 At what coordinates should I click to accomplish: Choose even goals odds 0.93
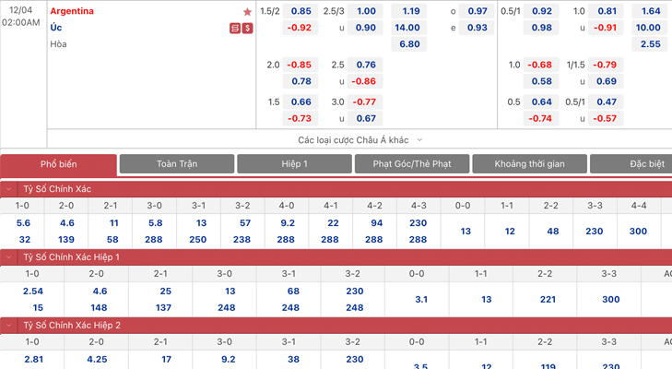477,28
